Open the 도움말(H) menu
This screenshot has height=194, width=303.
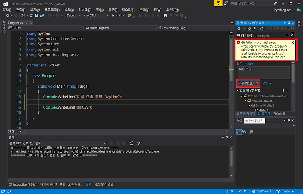point(173,10)
